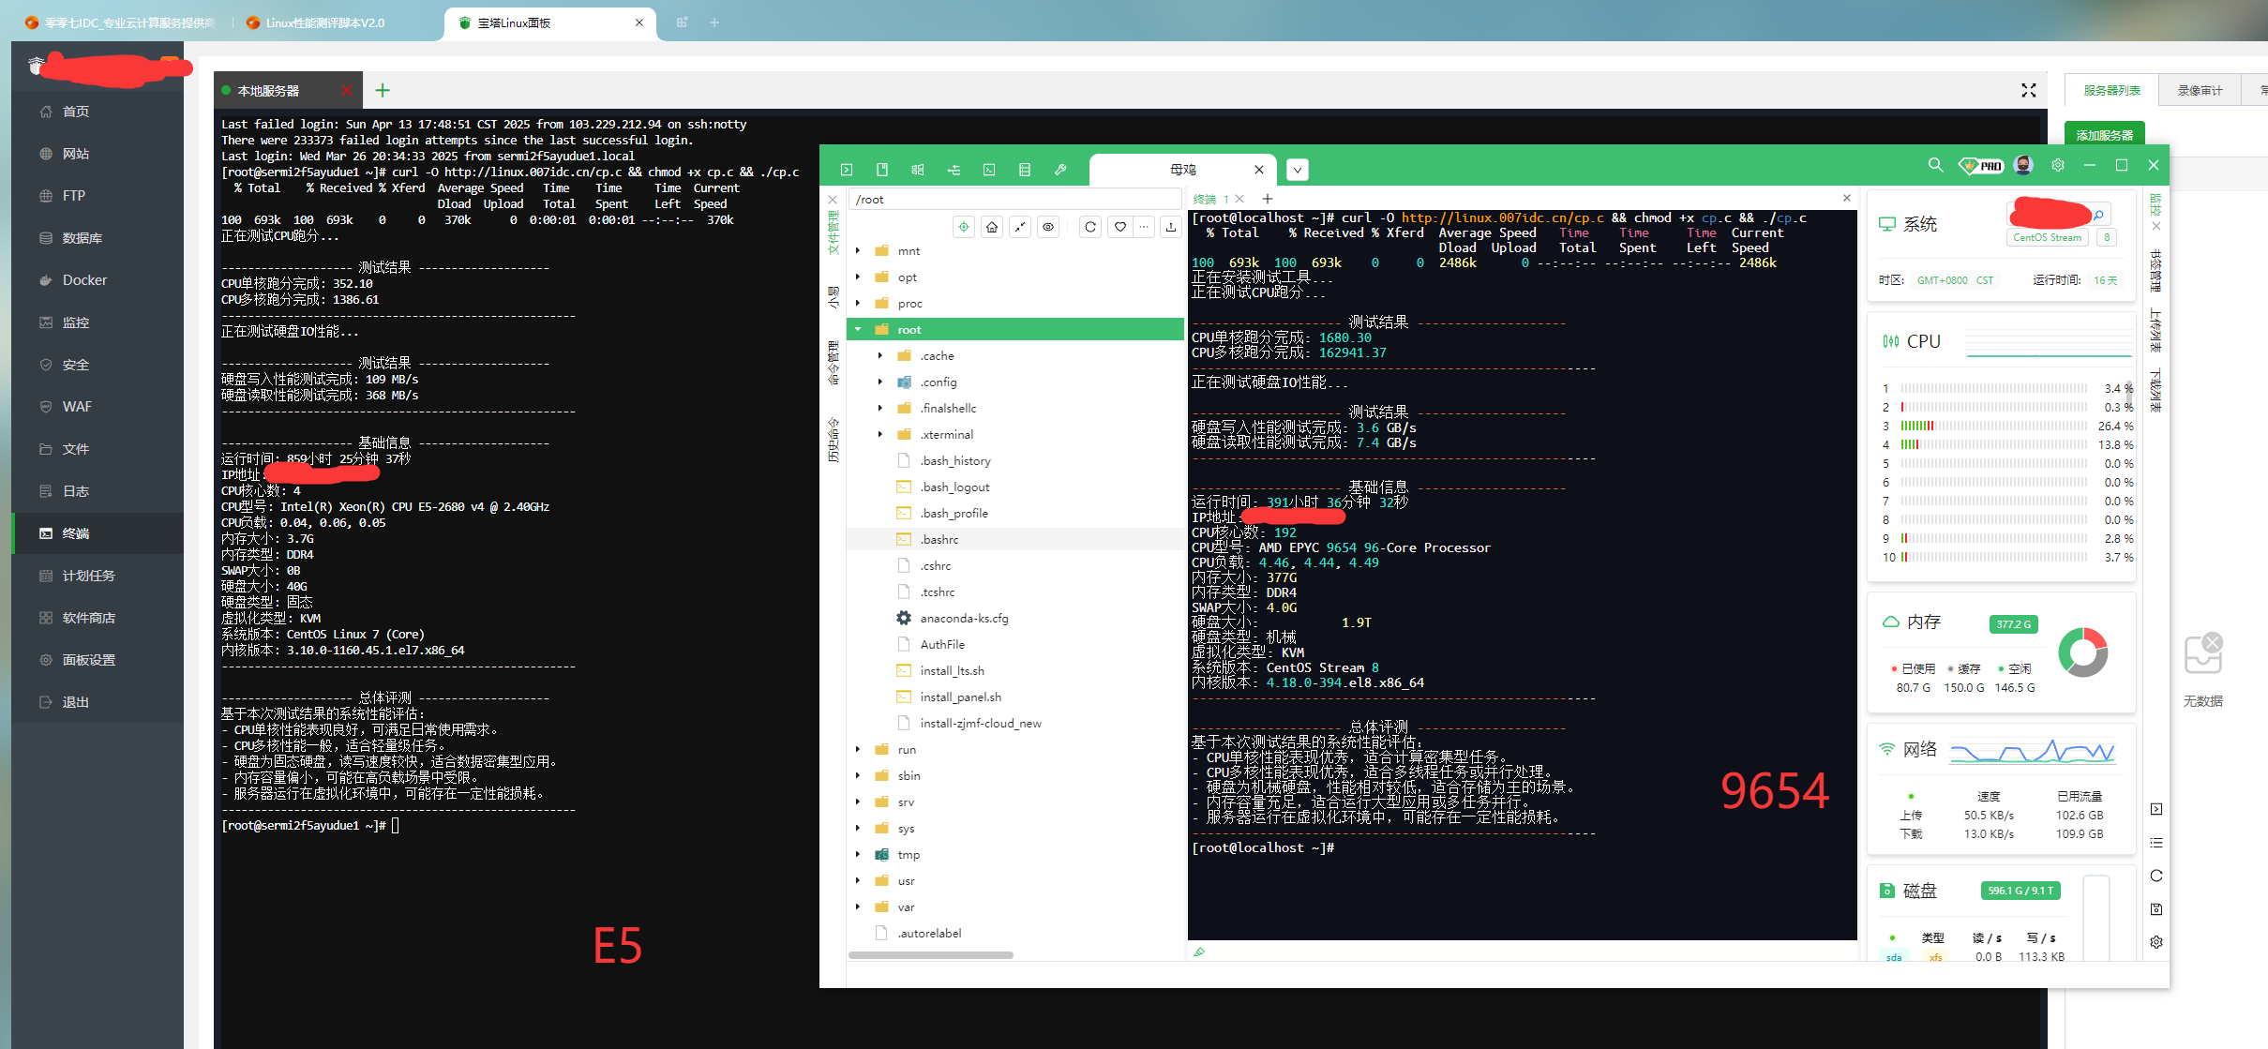Click the file tree horizontal scrollbar
Image resolution: width=2268 pixels, height=1049 pixels.
tap(930, 955)
